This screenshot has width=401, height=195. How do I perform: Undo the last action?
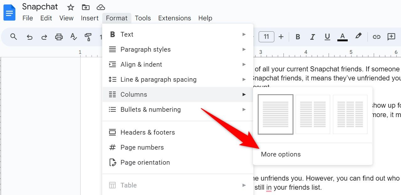(29, 37)
